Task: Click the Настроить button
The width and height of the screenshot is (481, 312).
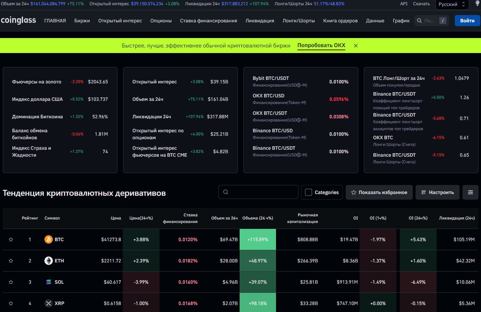Action: pyautogui.click(x=438, y=192)
